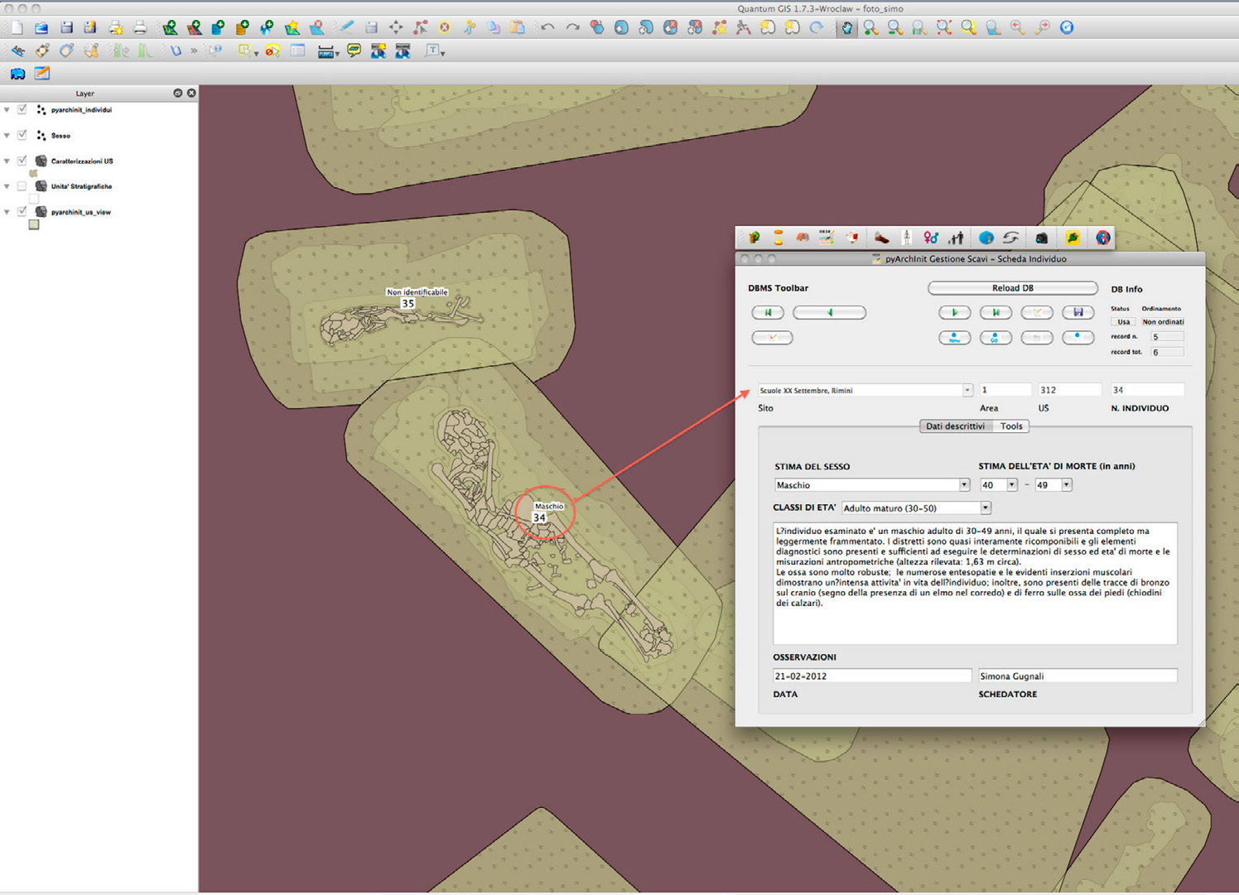Open the Classi di eta' dropdown
Screen dimensions: 1239x895
click(985, 508)
